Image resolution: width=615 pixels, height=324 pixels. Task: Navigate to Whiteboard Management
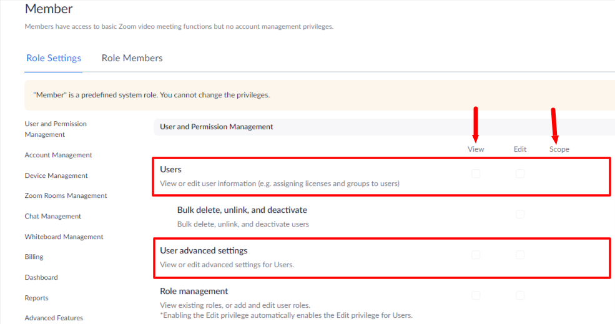(x=64, y=237)
